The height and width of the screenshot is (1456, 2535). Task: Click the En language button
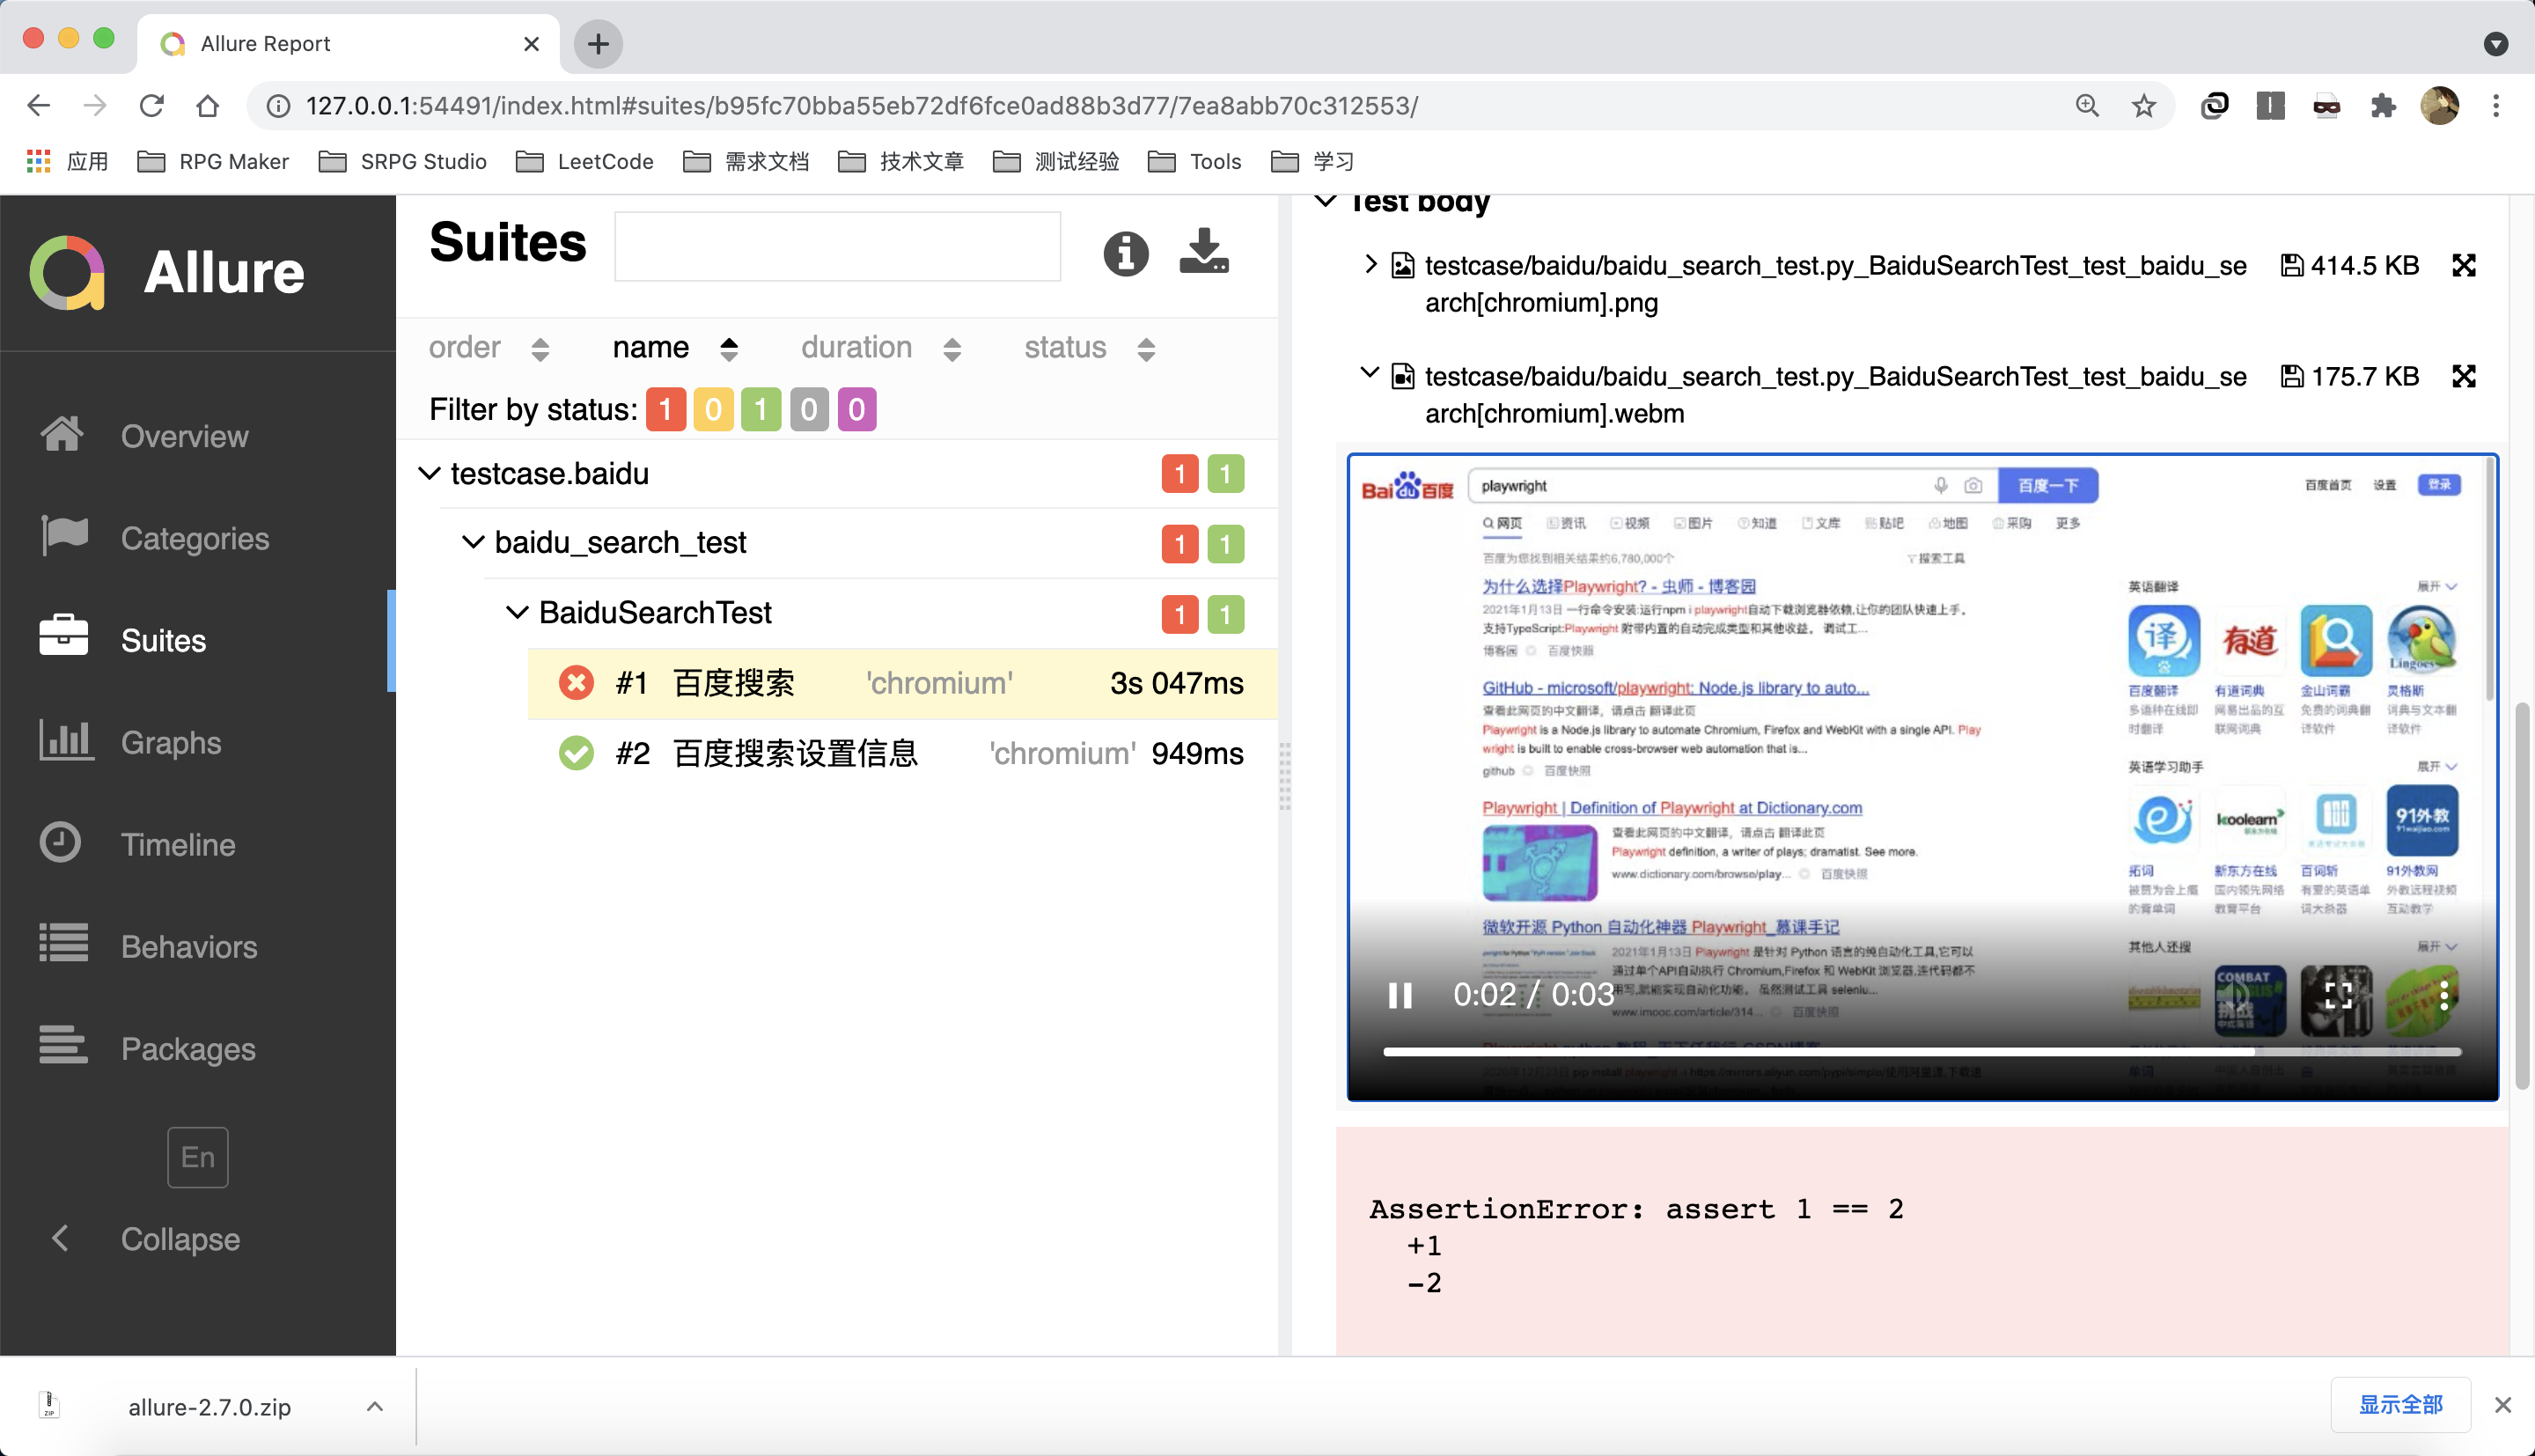pos(197,1157)
